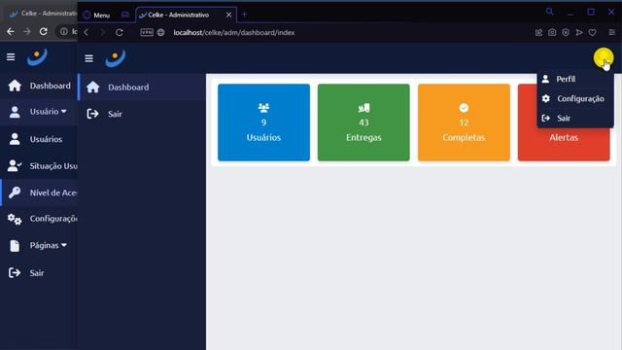This screenshot has height=350, width=622.
Task: Click page icon beside Páginas
Action: click(x=15, y=246)
